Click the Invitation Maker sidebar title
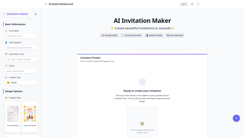 18,14
